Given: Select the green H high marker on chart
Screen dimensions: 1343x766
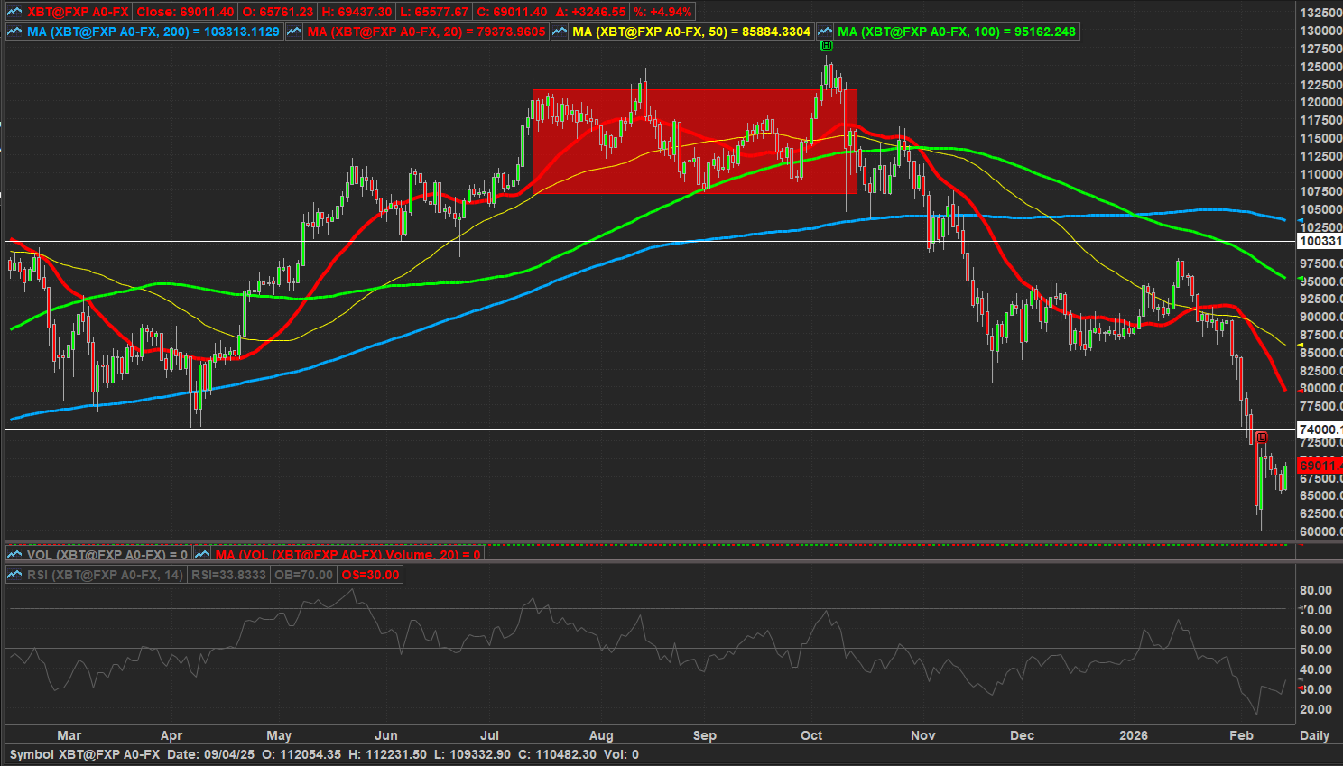Looking at the screenshot, I should point(826,45).
